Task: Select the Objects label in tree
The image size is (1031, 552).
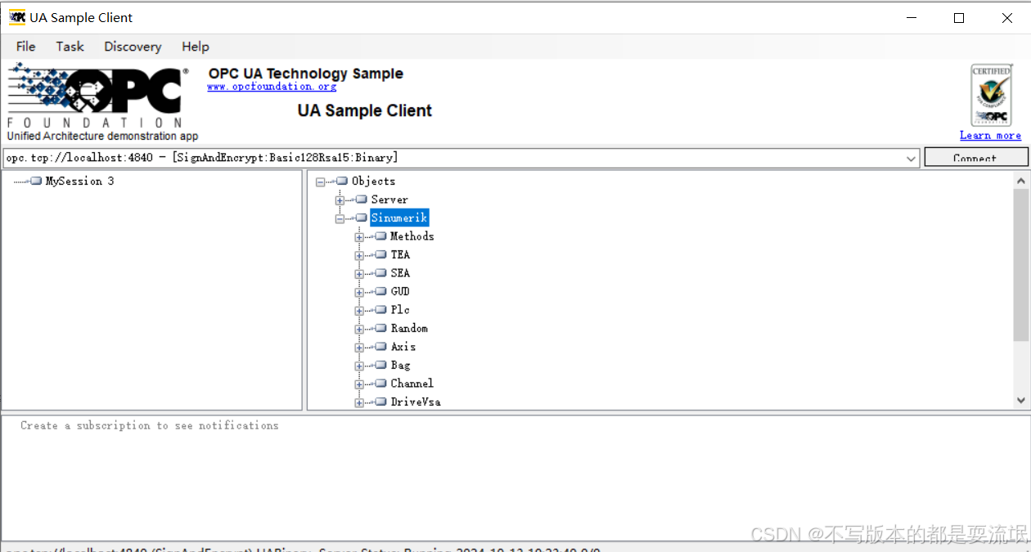Action: [x=373, y=182]
